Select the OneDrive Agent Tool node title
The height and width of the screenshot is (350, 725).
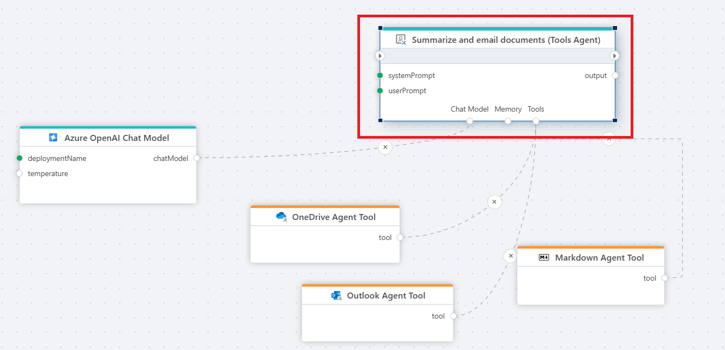pos(333,217)
